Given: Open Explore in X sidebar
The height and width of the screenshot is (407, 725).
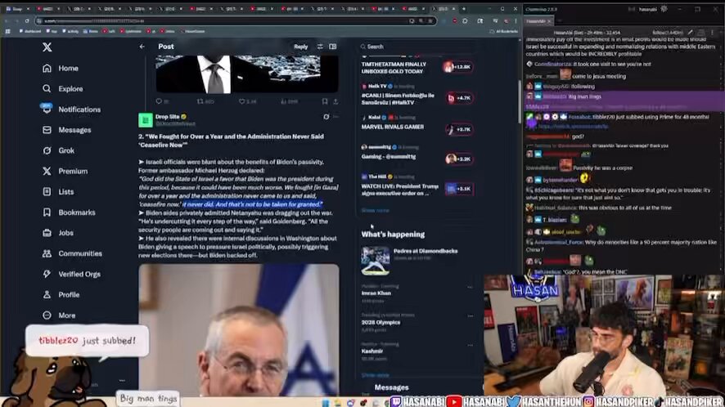Looking at the screenshot, I should coord(63,89).
